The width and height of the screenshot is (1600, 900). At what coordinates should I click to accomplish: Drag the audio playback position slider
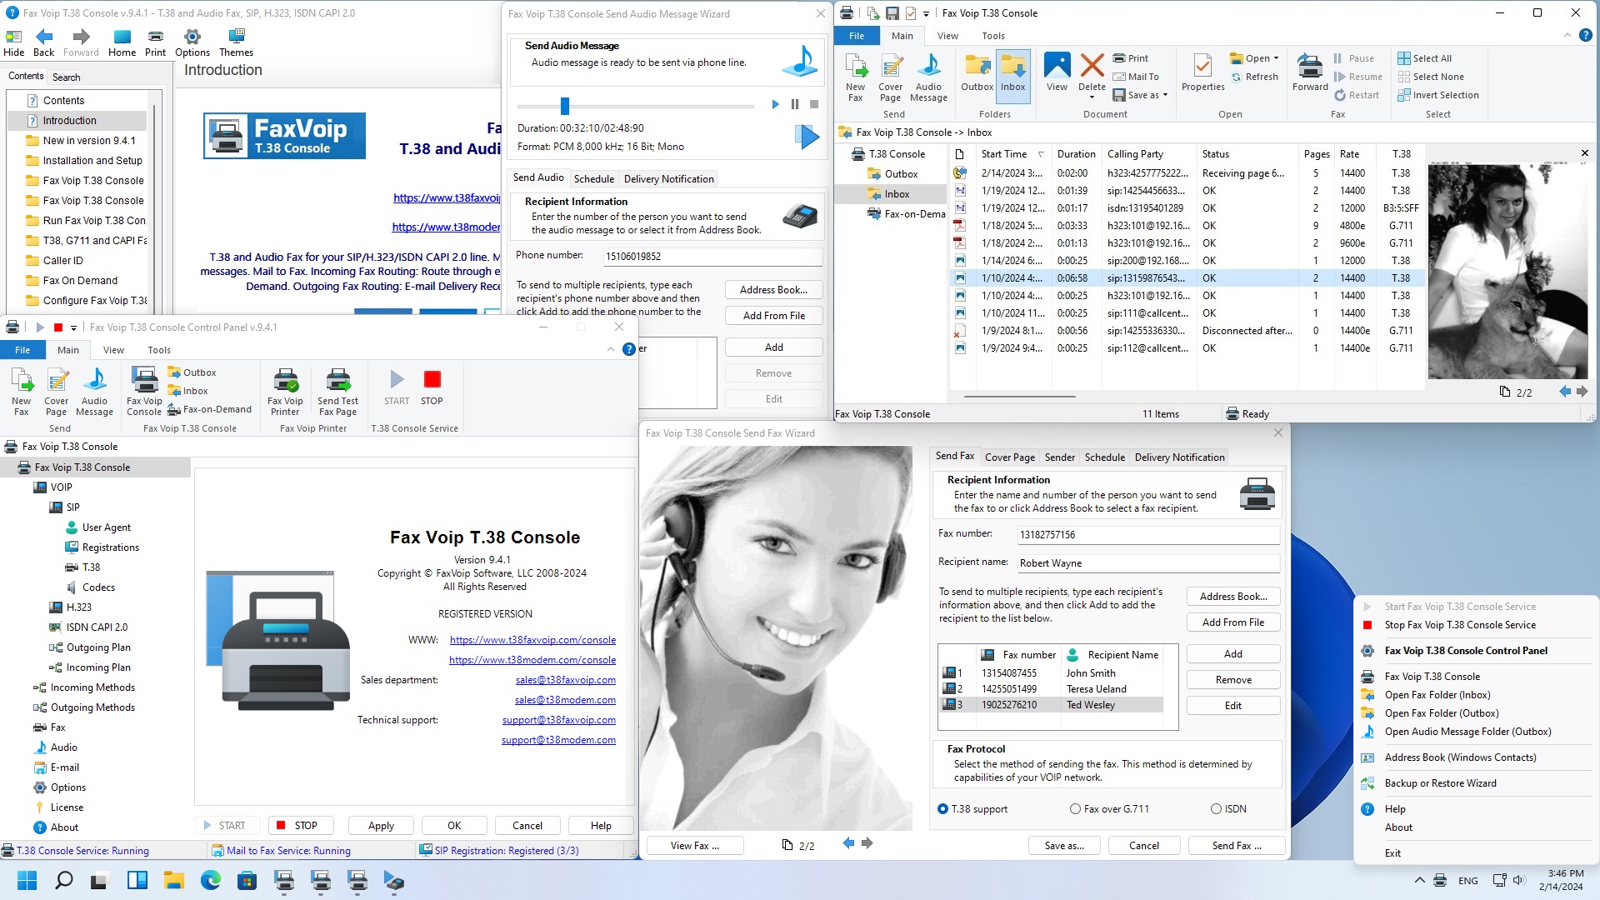tap(565, 104)
